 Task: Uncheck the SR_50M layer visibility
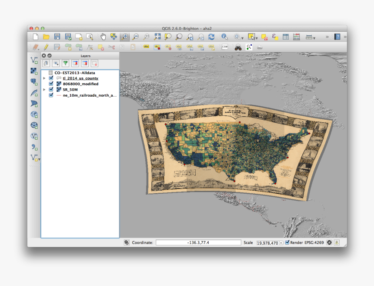(x=50, y=89)
